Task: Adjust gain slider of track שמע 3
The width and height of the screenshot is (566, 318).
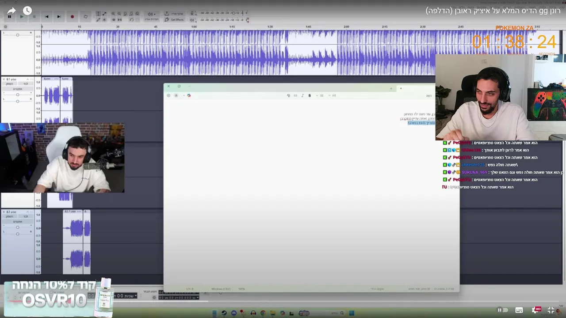Action: pos(18,227)
